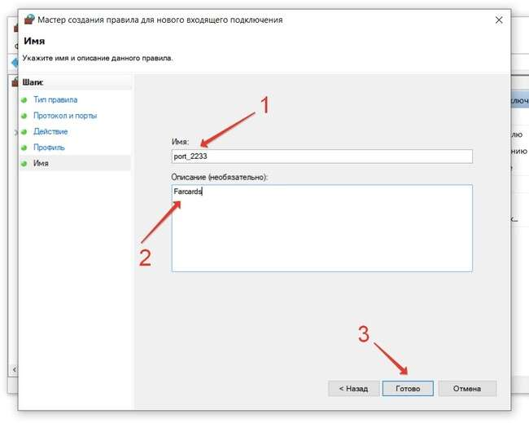Click the green bullet beside Действие
529x423 pixels.
24,131
